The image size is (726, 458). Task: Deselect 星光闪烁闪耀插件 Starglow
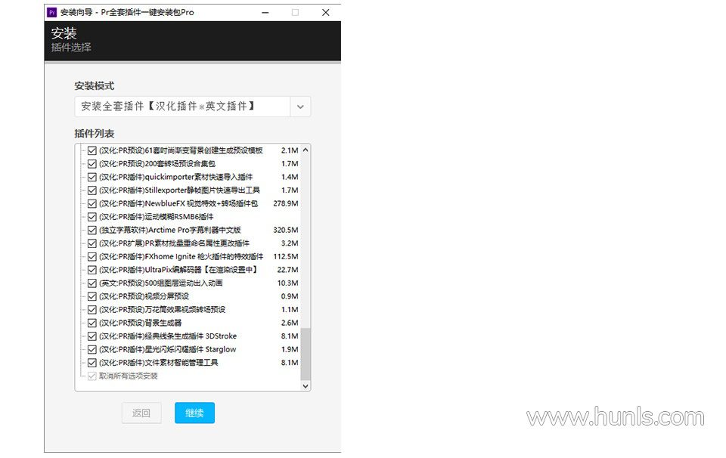(x=92, y=350)
